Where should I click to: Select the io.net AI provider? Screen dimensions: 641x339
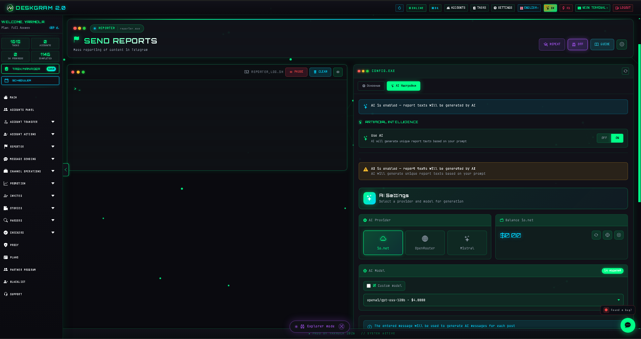pos(383,243)
